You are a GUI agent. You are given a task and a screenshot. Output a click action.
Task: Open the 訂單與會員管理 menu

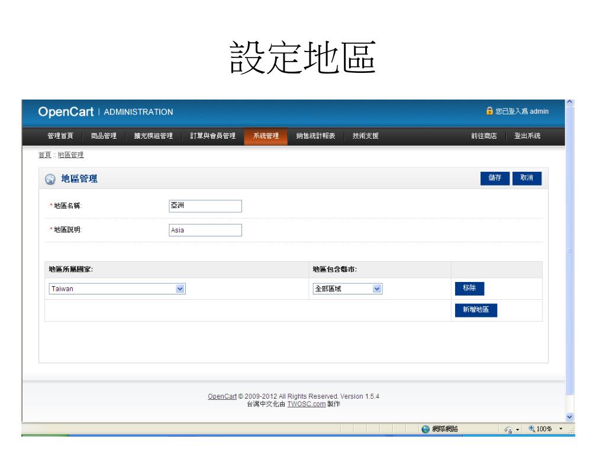tap(213, 136)
